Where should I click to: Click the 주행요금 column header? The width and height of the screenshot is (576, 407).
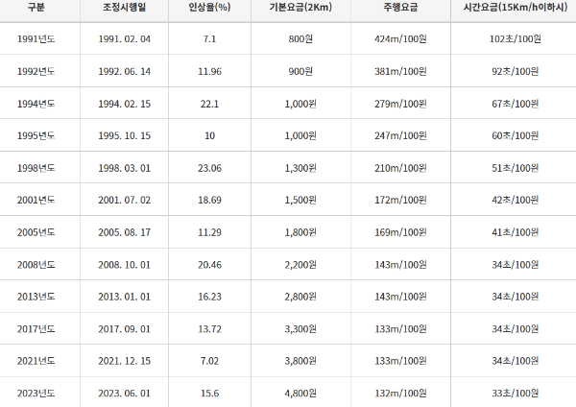[x=400, y=7]
